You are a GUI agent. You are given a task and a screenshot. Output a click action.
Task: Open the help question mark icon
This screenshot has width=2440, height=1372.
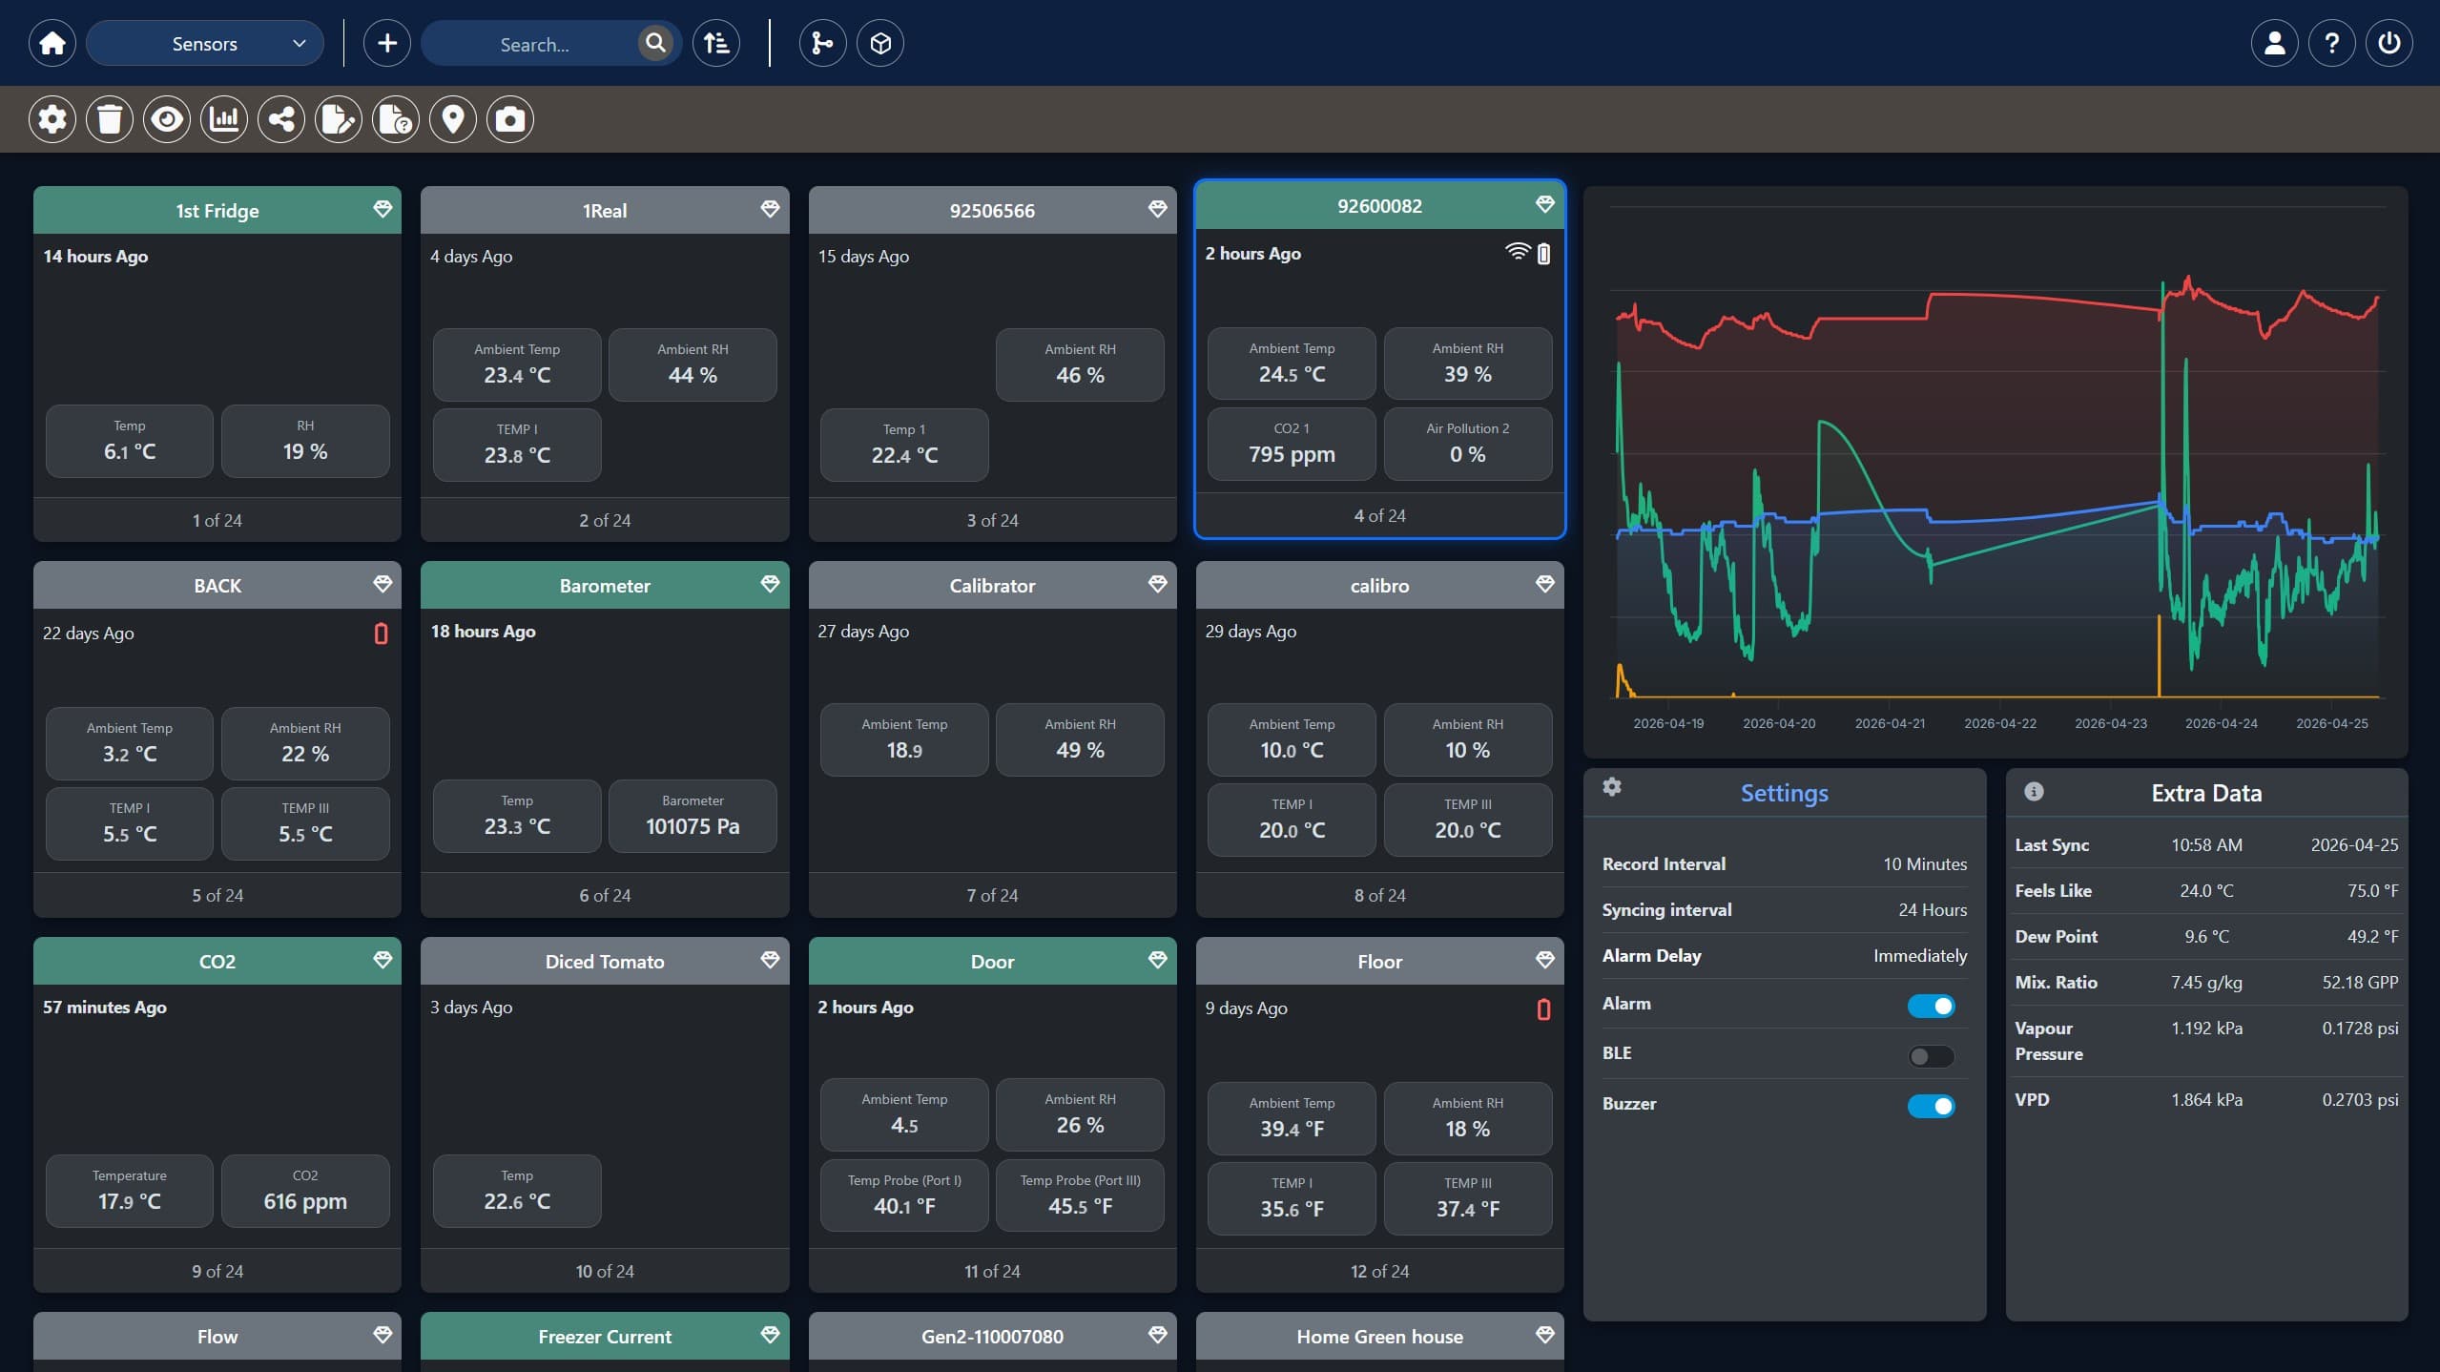[x=2332, y=43]
